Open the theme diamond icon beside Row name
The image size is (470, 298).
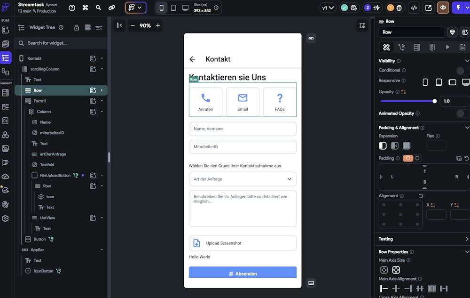(x=452, y=32)
